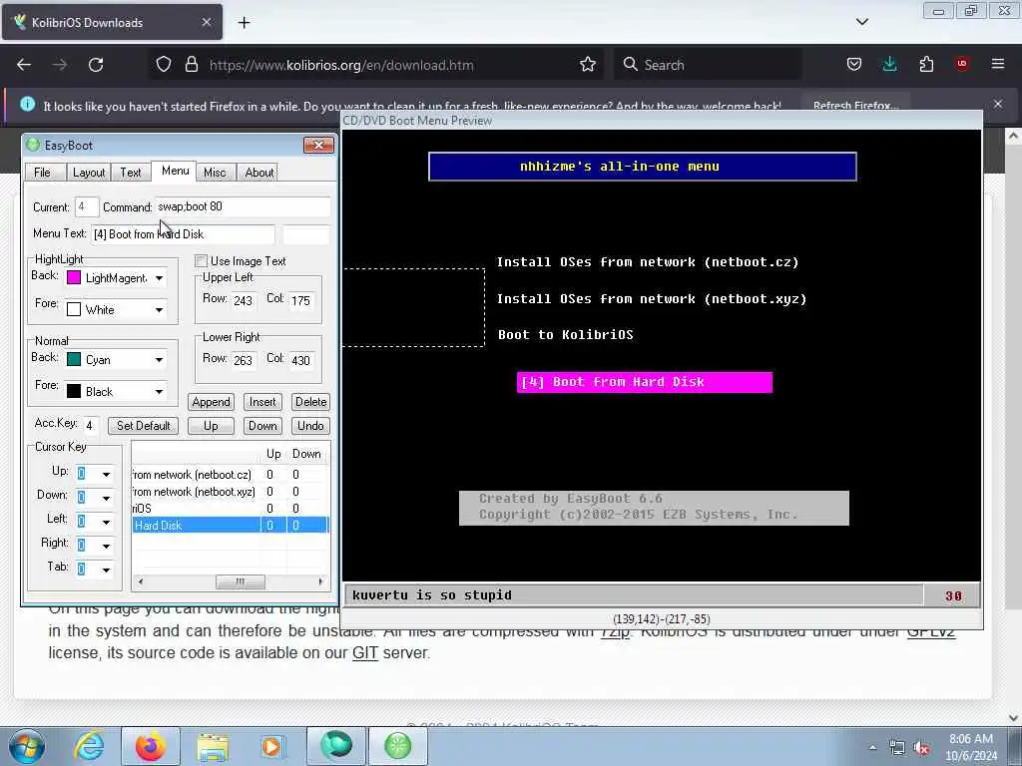Click the Command input field

coord(243,206)
